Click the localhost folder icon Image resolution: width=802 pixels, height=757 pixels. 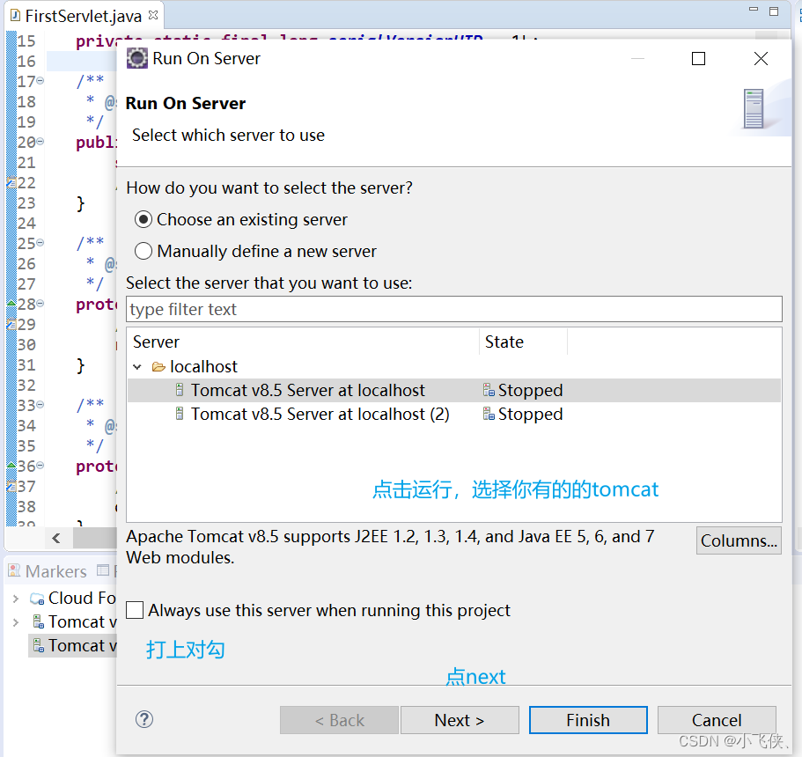point(158,367)
